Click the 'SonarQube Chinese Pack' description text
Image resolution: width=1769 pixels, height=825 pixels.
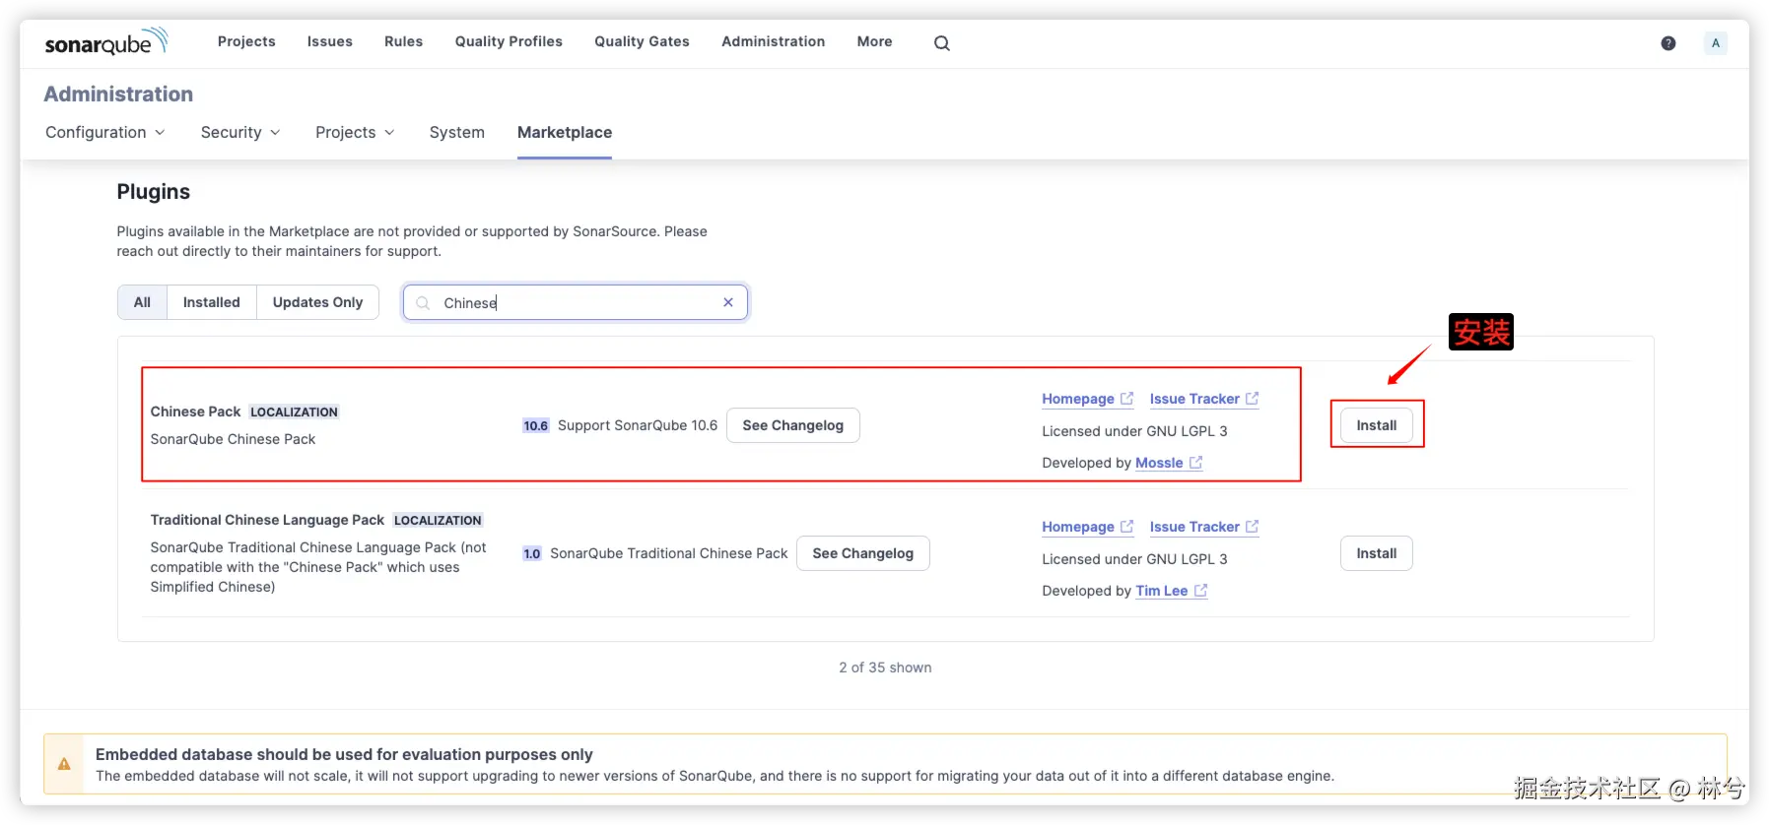233,439
